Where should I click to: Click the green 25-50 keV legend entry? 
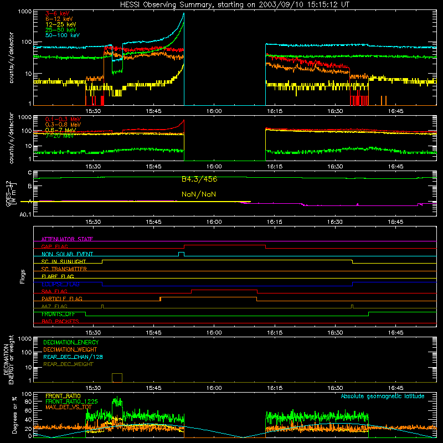61,30
